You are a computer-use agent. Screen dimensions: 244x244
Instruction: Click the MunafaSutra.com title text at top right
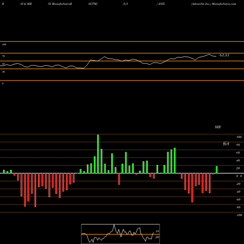(x=224, y=4)
